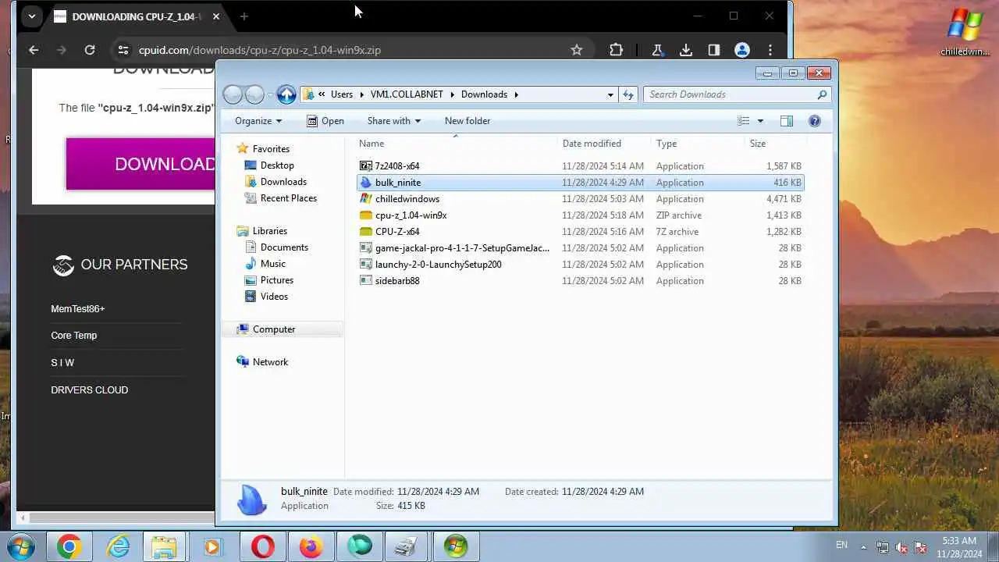Select Desktop under Favorites
Viewport: 999px width, 562px height.
tap(277, 165)
